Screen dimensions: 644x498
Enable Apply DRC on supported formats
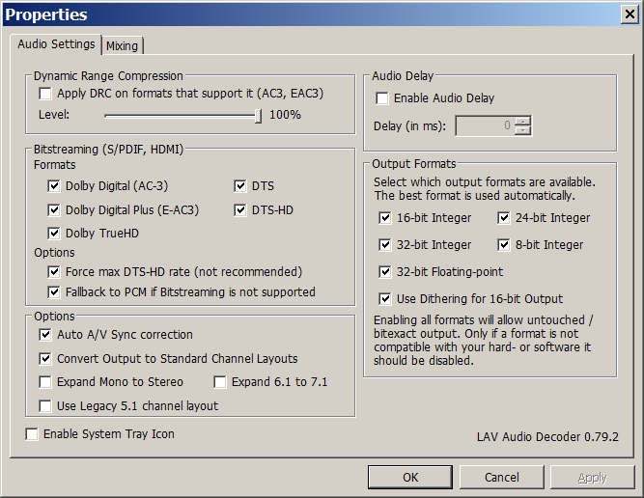(x=45, y=95)
